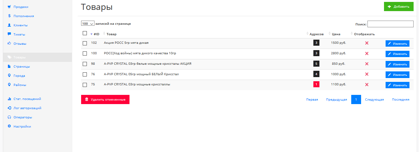The height and width of the screenshot is (152, 419).
Task: Open the Страницы sidebar section
Action: pos(22,67)
